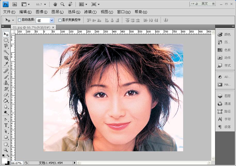Select the Brush tool
Image resolution: width=236 pixels, height=166 pixels.
(6, 77)
